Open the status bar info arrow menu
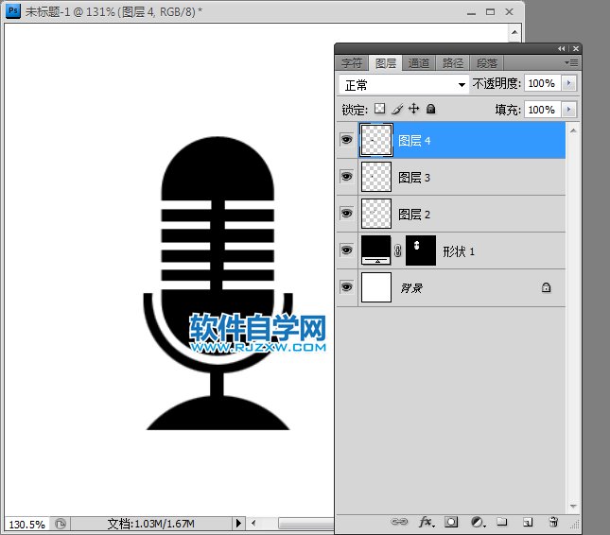 pos(238,524)
